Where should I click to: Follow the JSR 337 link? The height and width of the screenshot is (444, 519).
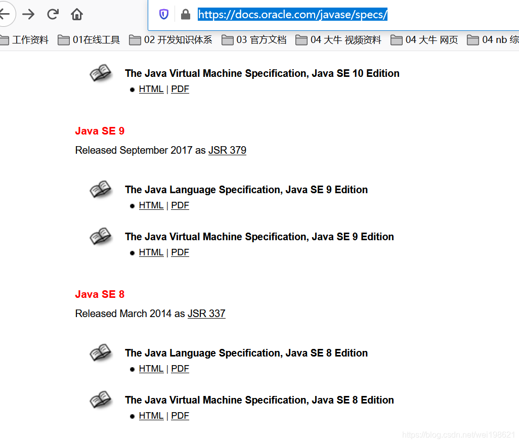tap(206, 314)
